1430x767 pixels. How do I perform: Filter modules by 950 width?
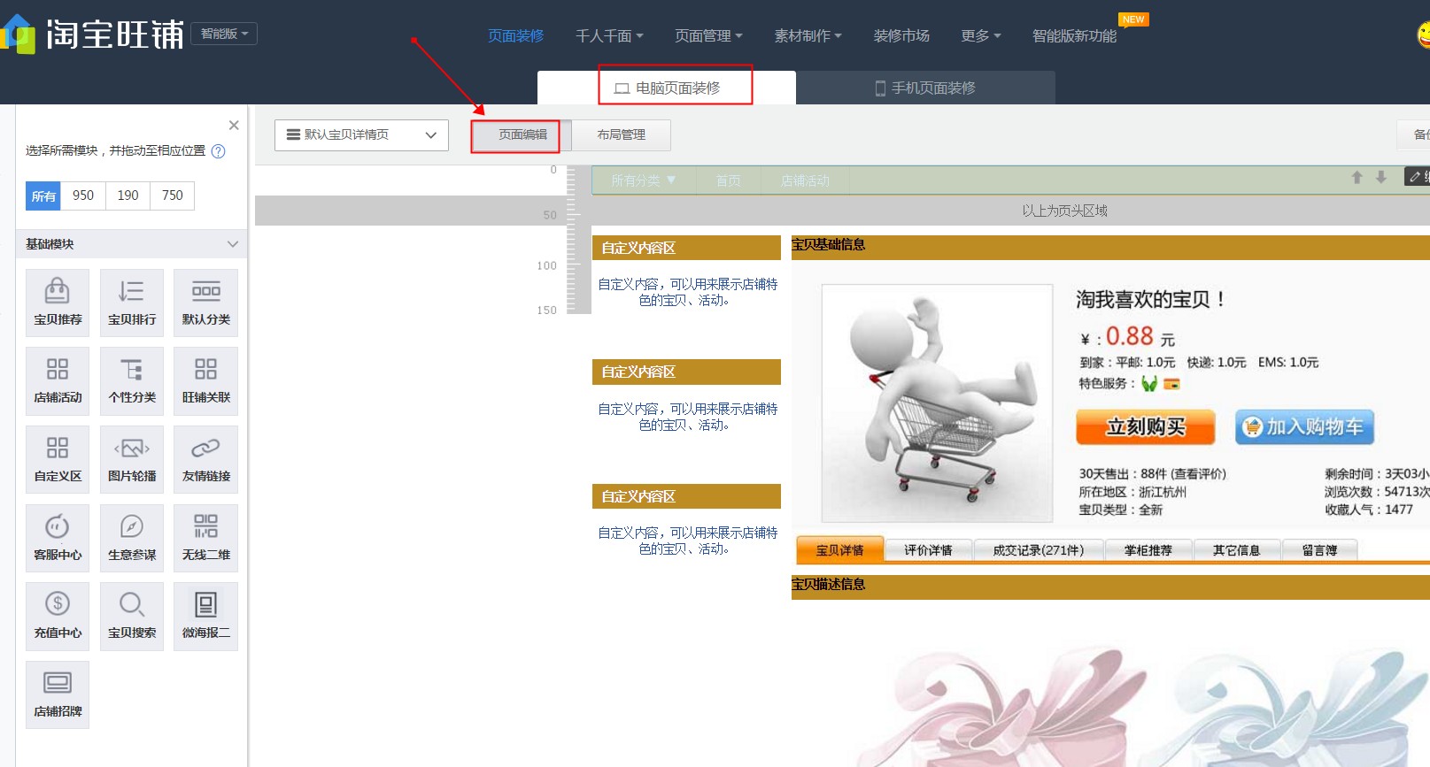click(83, 196)
